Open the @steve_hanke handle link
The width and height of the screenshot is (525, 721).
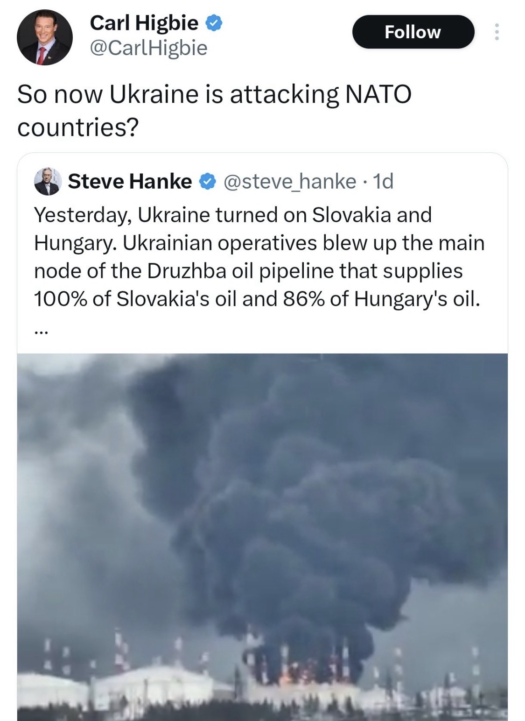point(290,182)
